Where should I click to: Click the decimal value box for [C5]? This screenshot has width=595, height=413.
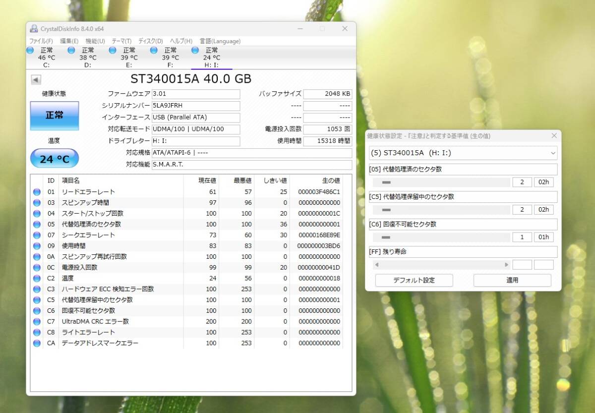click(x=522, y=210)
